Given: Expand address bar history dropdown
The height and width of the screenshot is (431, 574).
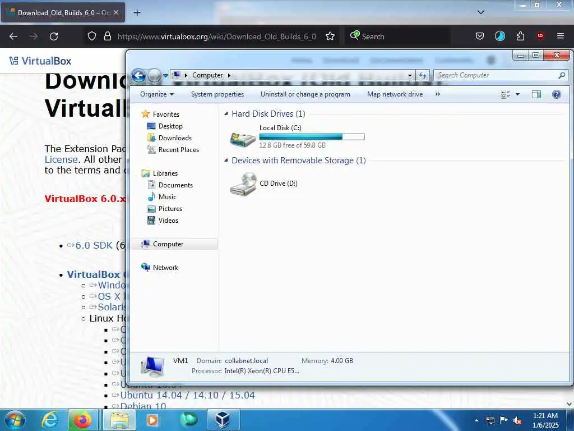Looking at the screenshot, I should 410,76.
